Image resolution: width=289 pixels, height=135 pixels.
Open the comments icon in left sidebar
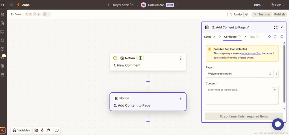(x=2, y=32)
